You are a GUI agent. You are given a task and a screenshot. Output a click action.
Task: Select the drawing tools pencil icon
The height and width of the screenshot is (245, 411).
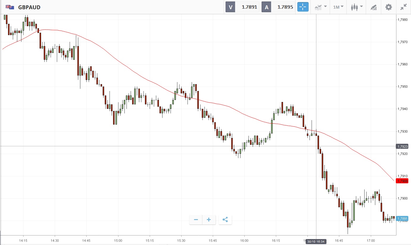(x=374, y=7)
